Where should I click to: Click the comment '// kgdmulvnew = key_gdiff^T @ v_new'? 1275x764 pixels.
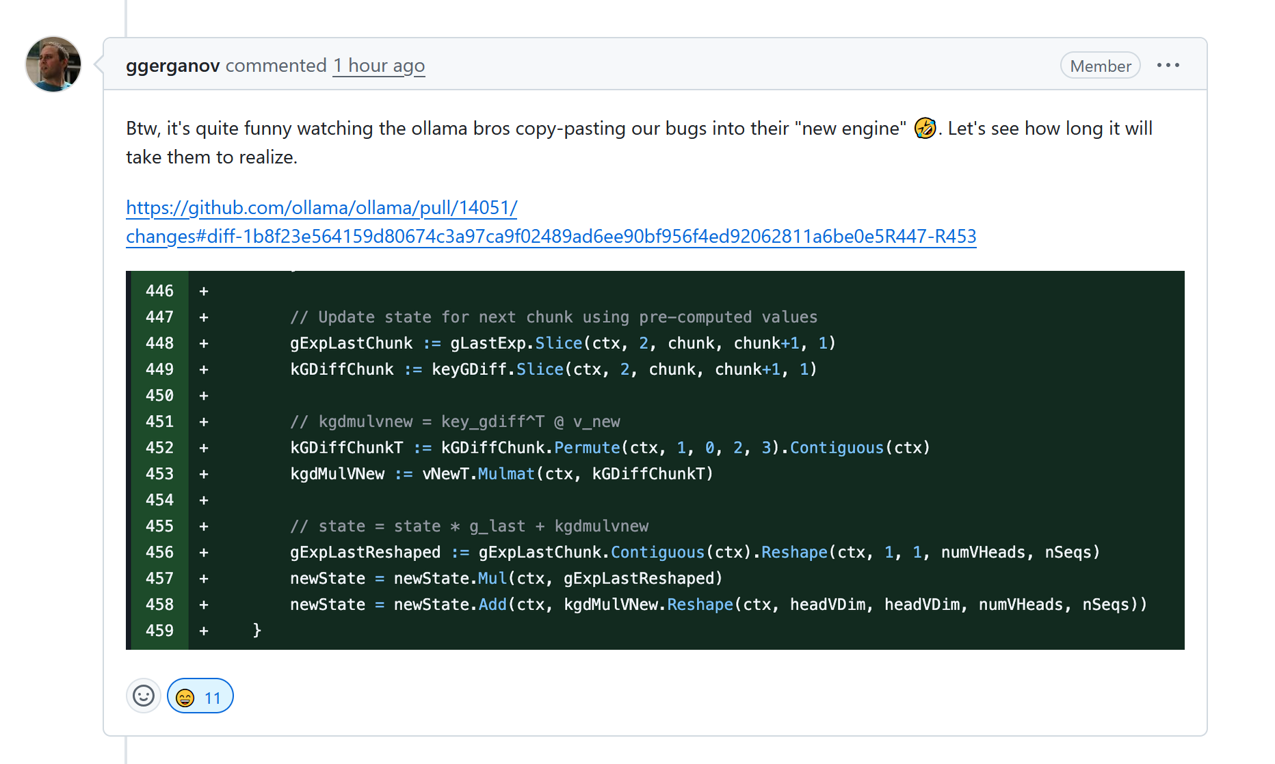[x=455, y=422]
